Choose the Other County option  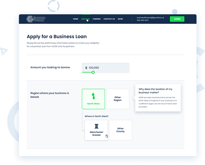pos(120,130)
